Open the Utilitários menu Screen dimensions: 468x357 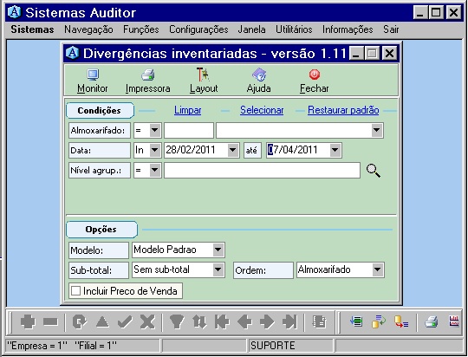(x=294, y=29)
